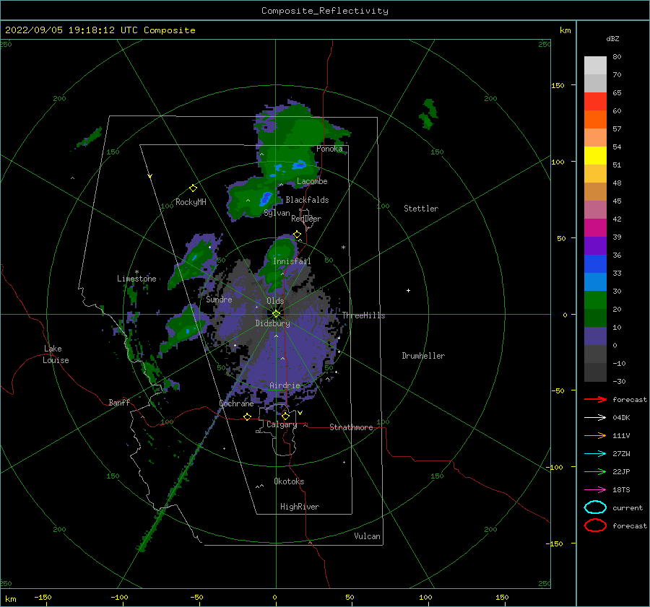Click the Innisfail label

292,261
